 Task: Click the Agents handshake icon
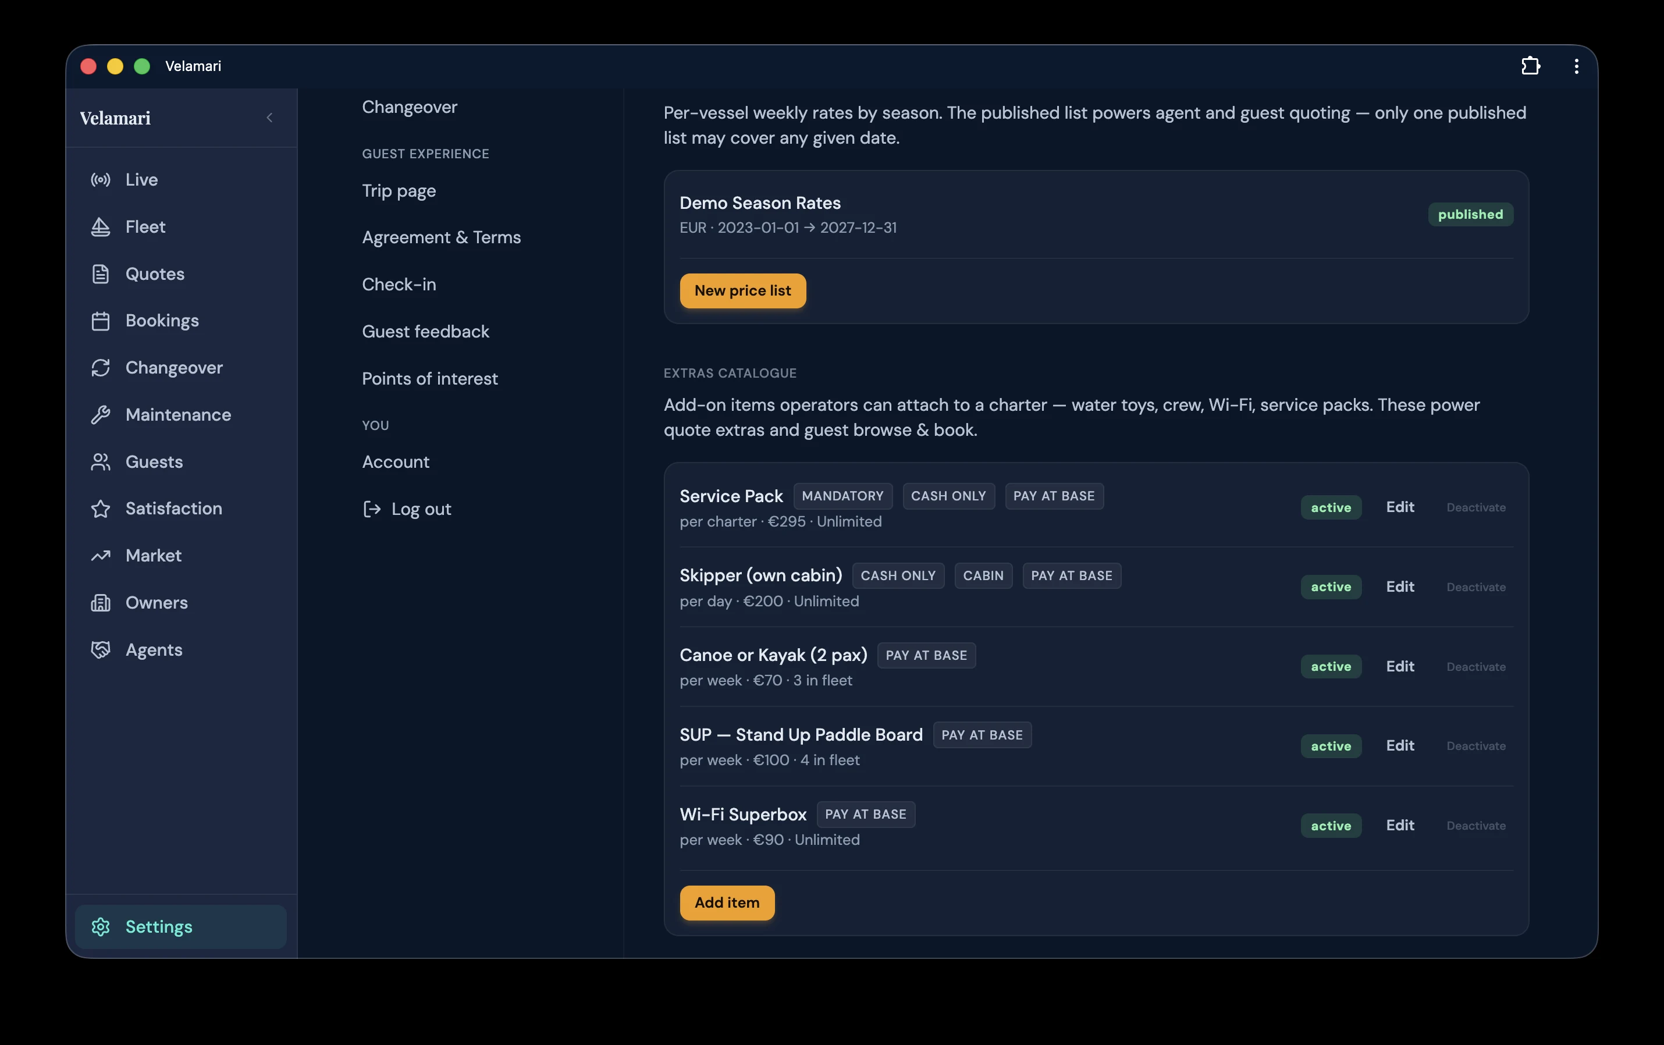coord(101,650)
